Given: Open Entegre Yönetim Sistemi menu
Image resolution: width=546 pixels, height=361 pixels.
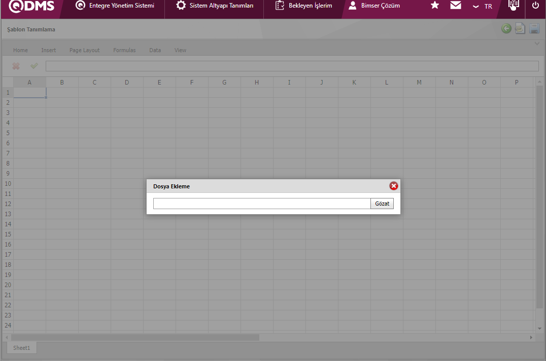Looking at the screenshot, I should [x=115, y=6].
